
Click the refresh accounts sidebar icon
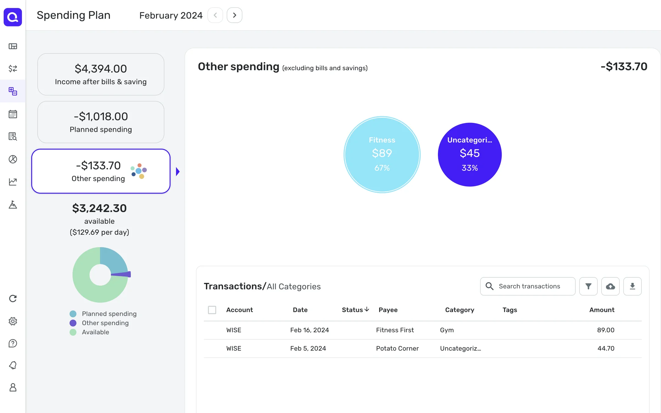tap(13, 298)
